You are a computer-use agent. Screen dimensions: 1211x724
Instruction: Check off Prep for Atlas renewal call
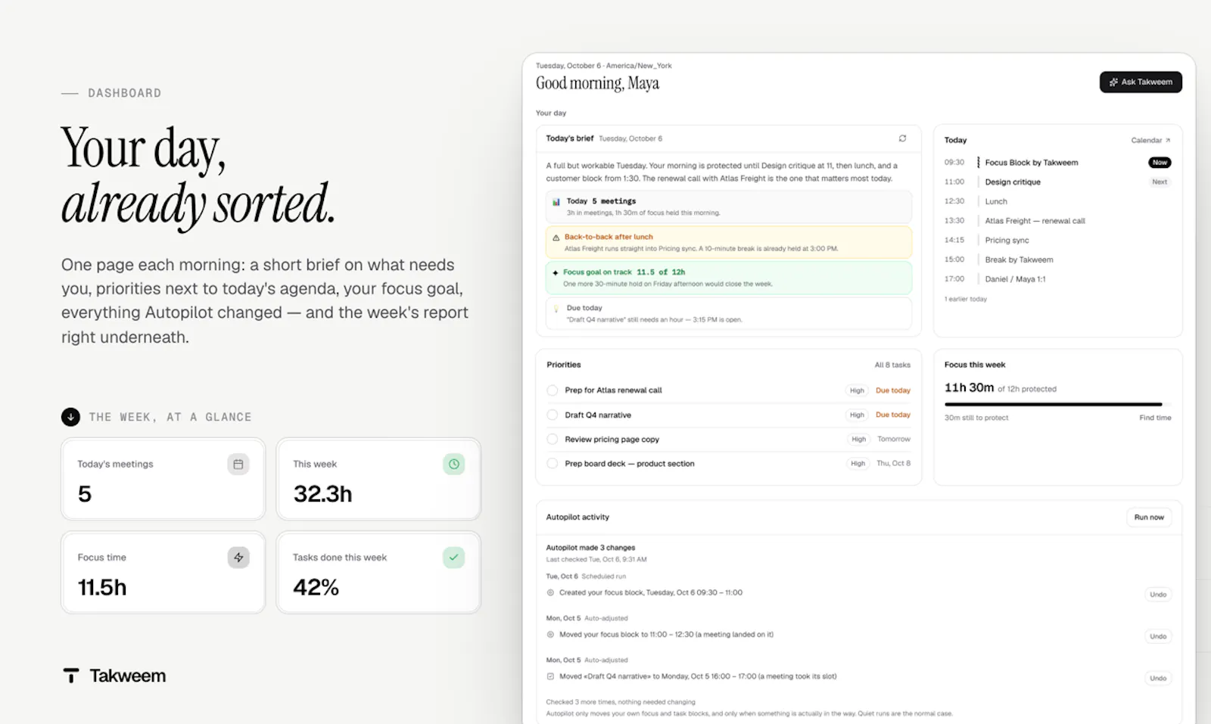tap(553, 390)
